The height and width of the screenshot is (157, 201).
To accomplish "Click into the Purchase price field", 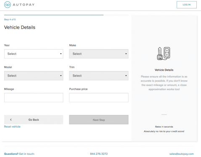I will point(99,98).
